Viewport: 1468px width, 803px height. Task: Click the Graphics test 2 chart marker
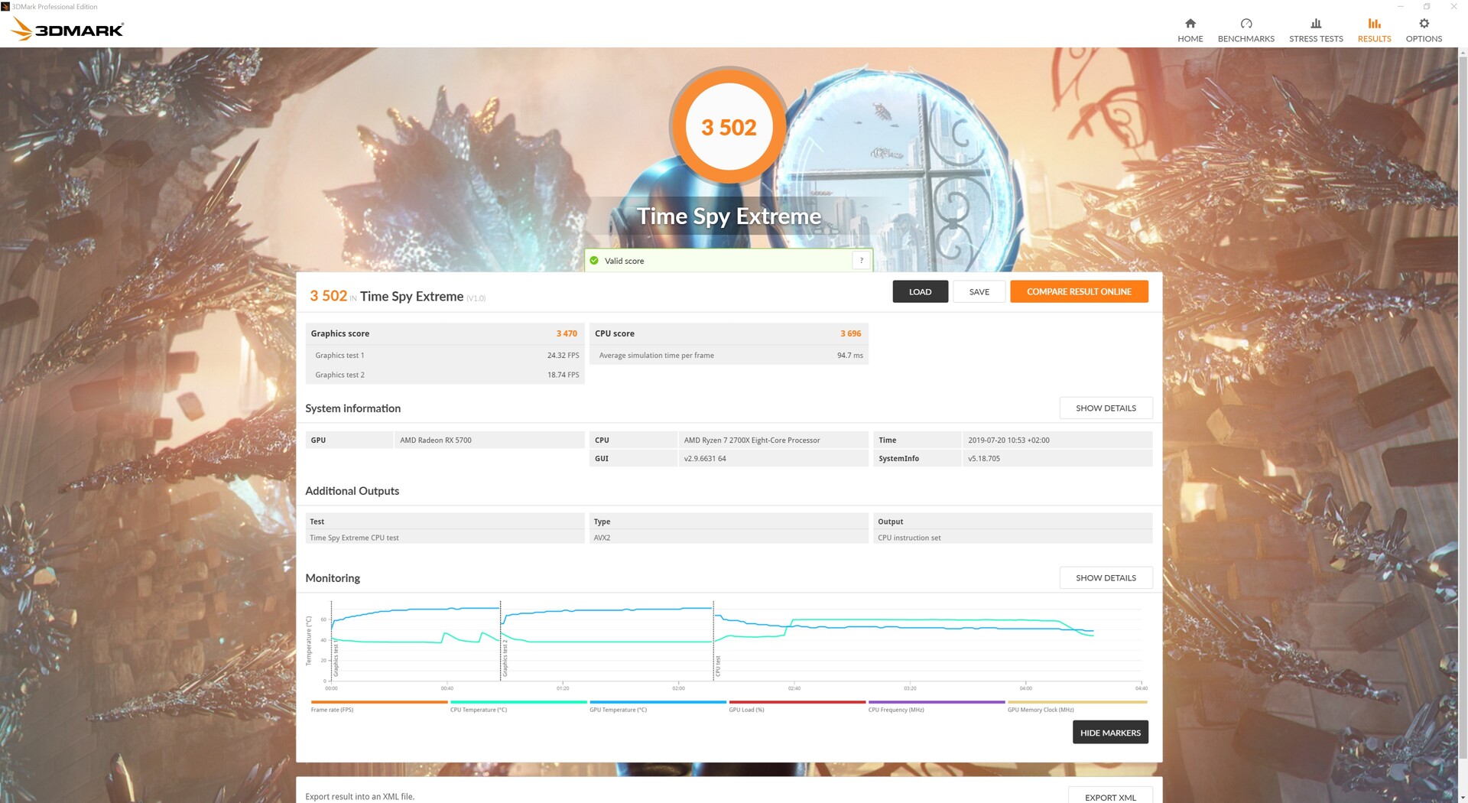point(505,658)
